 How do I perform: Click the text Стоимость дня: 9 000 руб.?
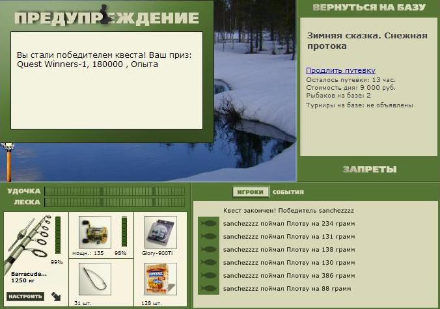pyautogui.click(x=351, y=87)
